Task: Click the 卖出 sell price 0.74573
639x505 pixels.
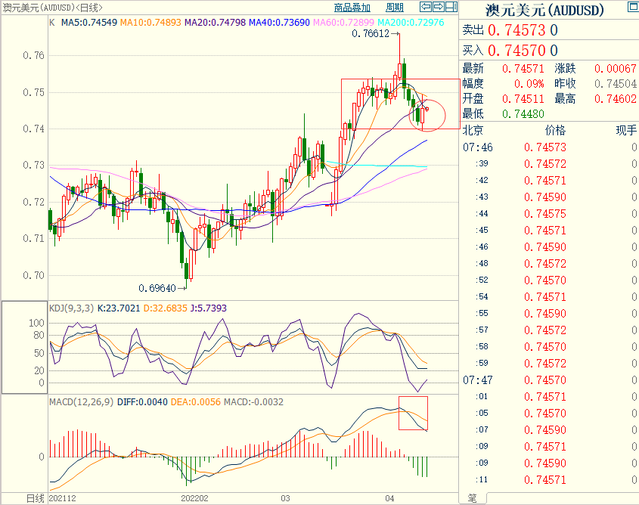Action: [x=516, y=30]
